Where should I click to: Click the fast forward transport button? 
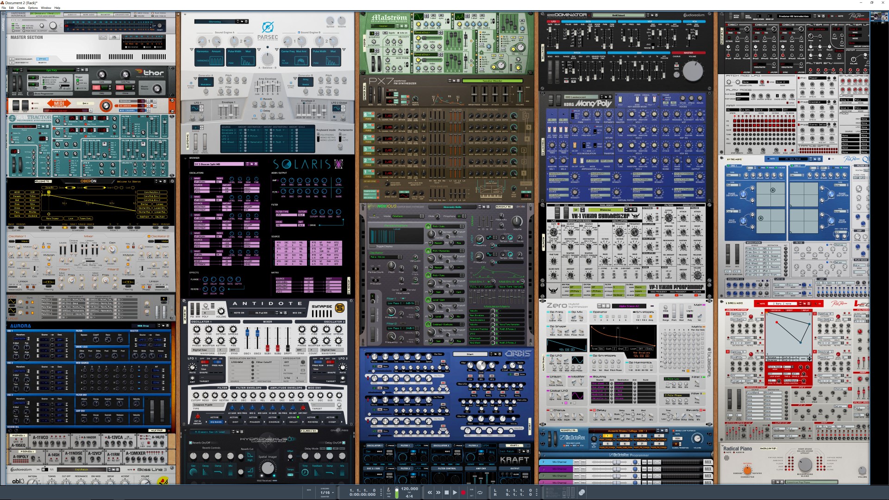(x=438, y=493)
